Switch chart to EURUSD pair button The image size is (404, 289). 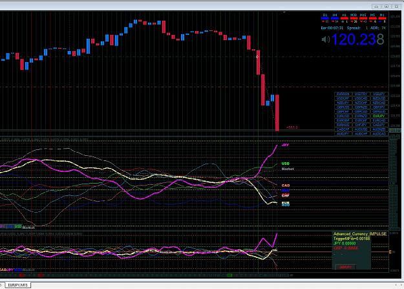(x=343, y=116)
